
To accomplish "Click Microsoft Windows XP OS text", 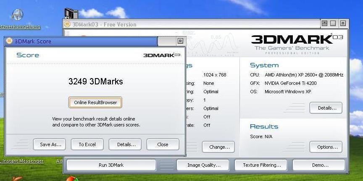I will [x=288, y=92].
